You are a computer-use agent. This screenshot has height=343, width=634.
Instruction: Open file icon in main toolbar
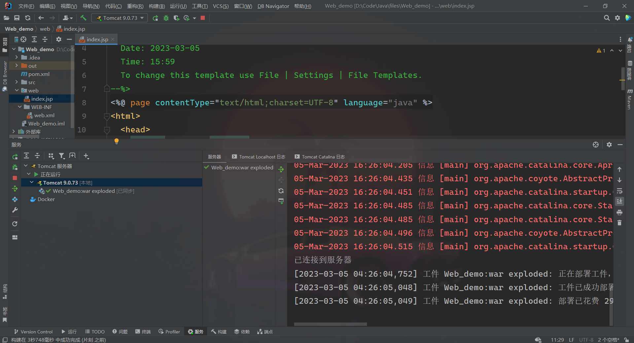click(6, 18)
